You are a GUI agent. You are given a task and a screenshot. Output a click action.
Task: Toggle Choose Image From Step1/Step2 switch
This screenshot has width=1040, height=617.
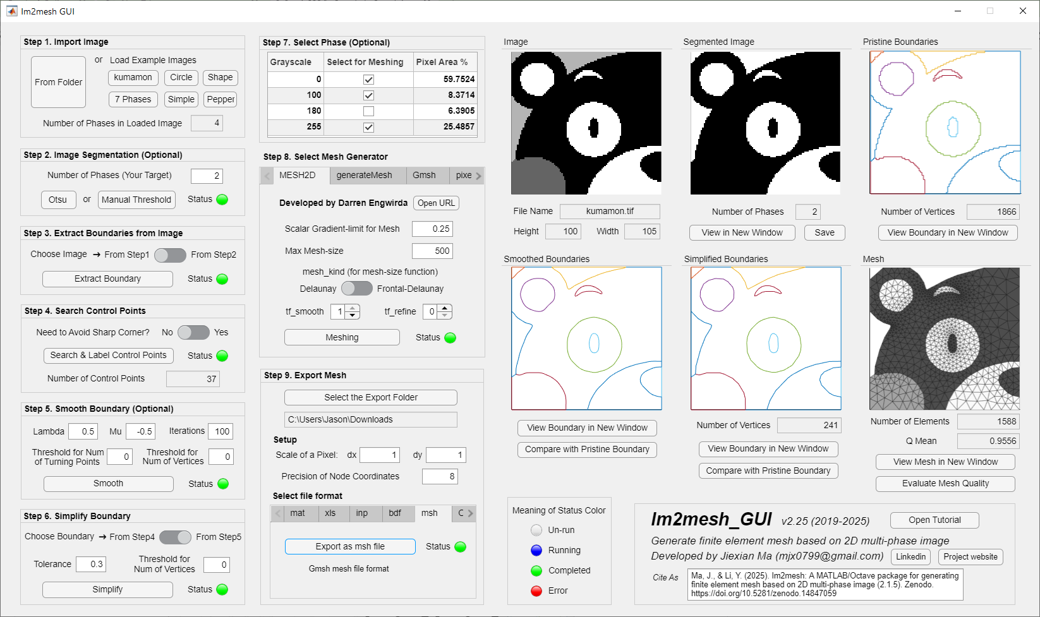pyautogui.click(x=170, y=255)
